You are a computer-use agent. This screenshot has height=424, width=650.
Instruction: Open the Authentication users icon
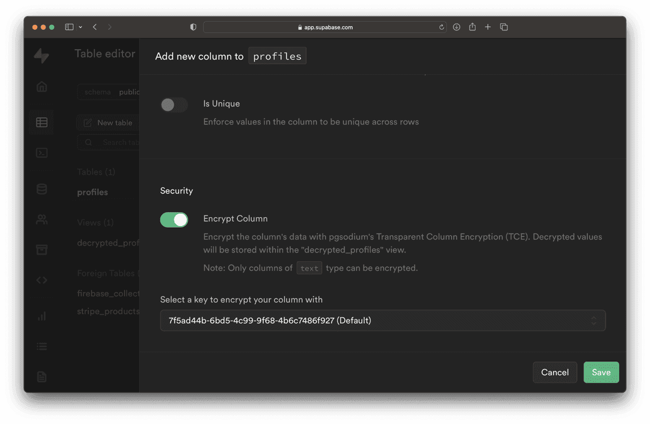point(42,220)
